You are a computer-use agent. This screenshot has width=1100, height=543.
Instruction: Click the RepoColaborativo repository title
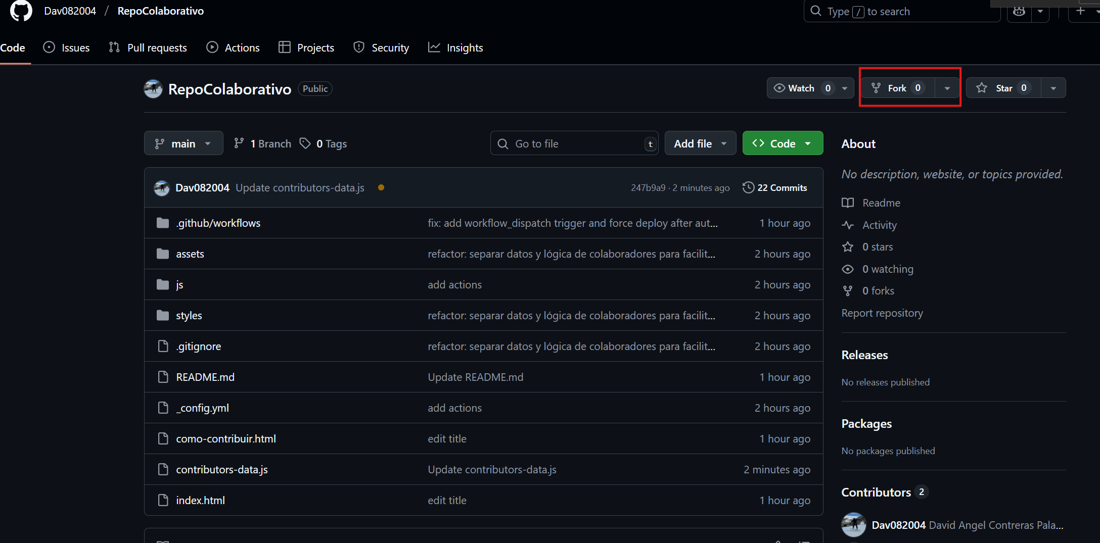click(230, 89)
